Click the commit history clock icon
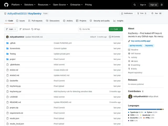The height and width of the screenshot is (126, 168). pos(110,37)
